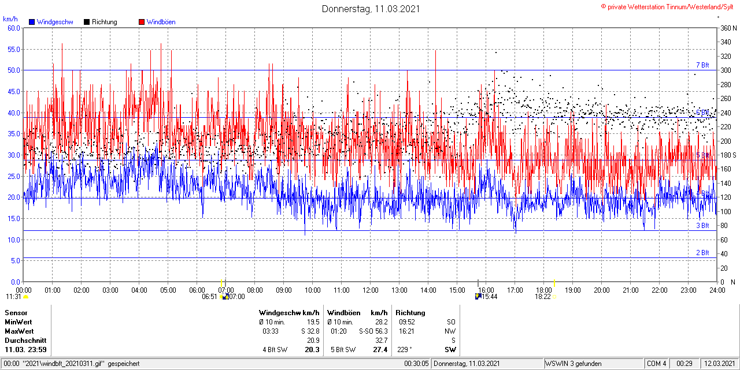Click the 12:00 time axis label
The width and height of the screenshot is (740, 370).
coord(370,290)
